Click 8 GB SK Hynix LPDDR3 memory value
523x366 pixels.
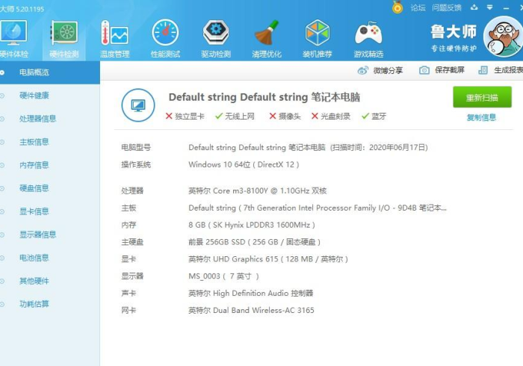tap(252, 225)
